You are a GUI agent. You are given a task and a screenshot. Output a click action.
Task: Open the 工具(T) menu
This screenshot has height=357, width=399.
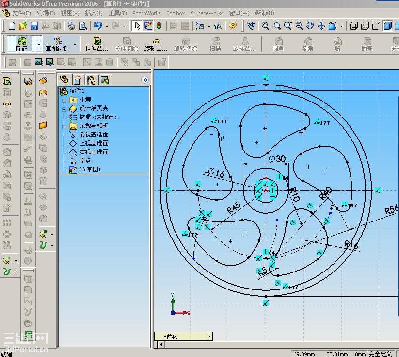point(117,13)
